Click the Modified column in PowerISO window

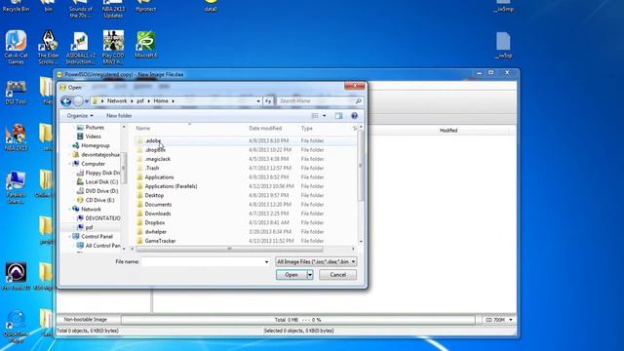click(x=448, y=131)
